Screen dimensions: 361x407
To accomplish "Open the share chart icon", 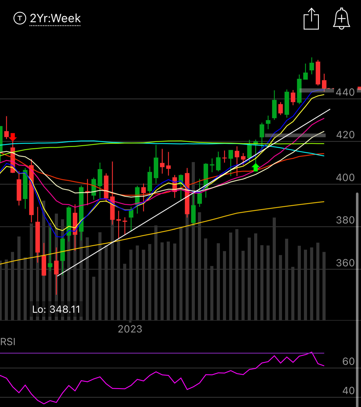I will coord(311,19).
